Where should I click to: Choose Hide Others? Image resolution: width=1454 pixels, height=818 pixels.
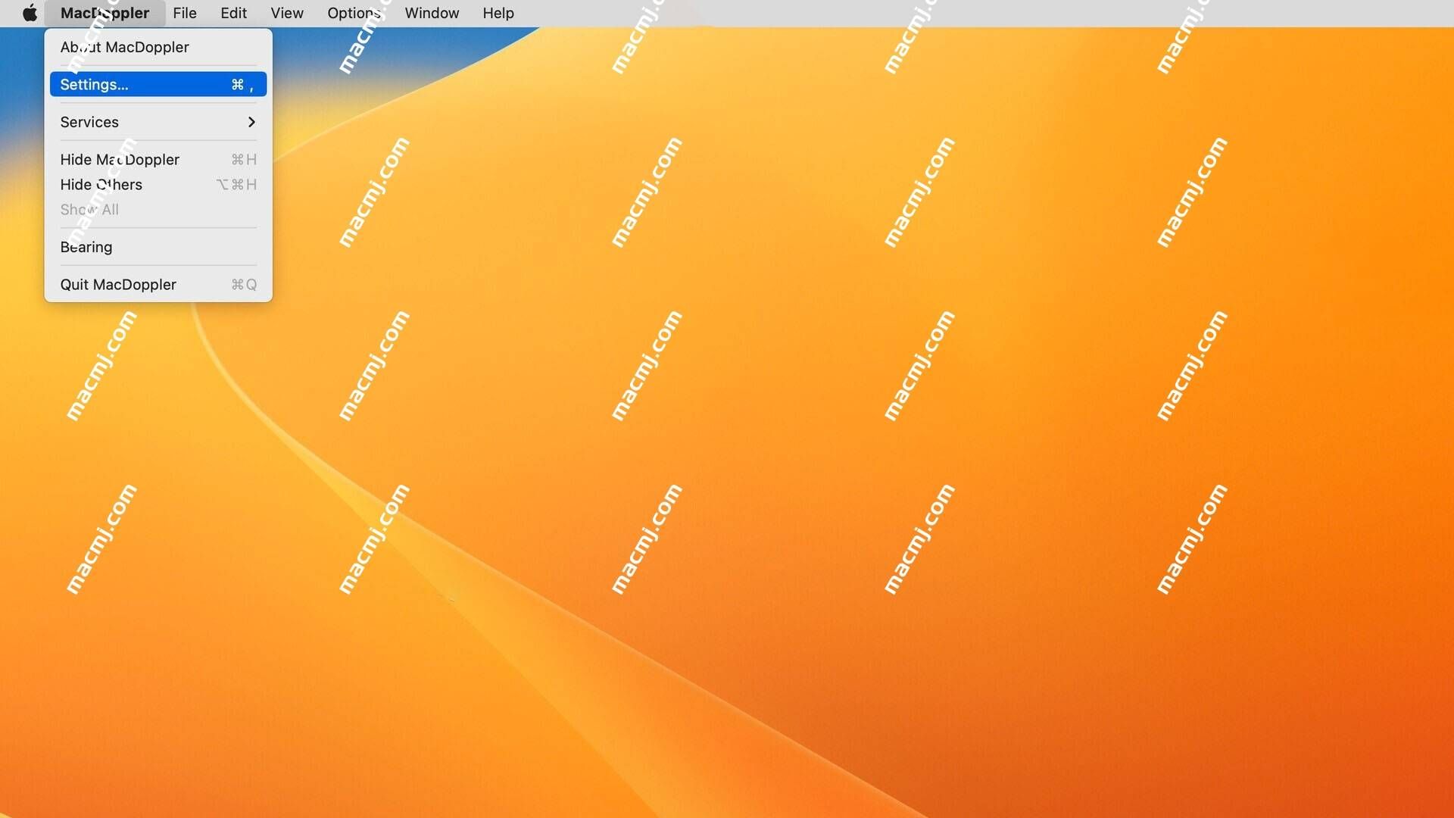click(158, 185)
